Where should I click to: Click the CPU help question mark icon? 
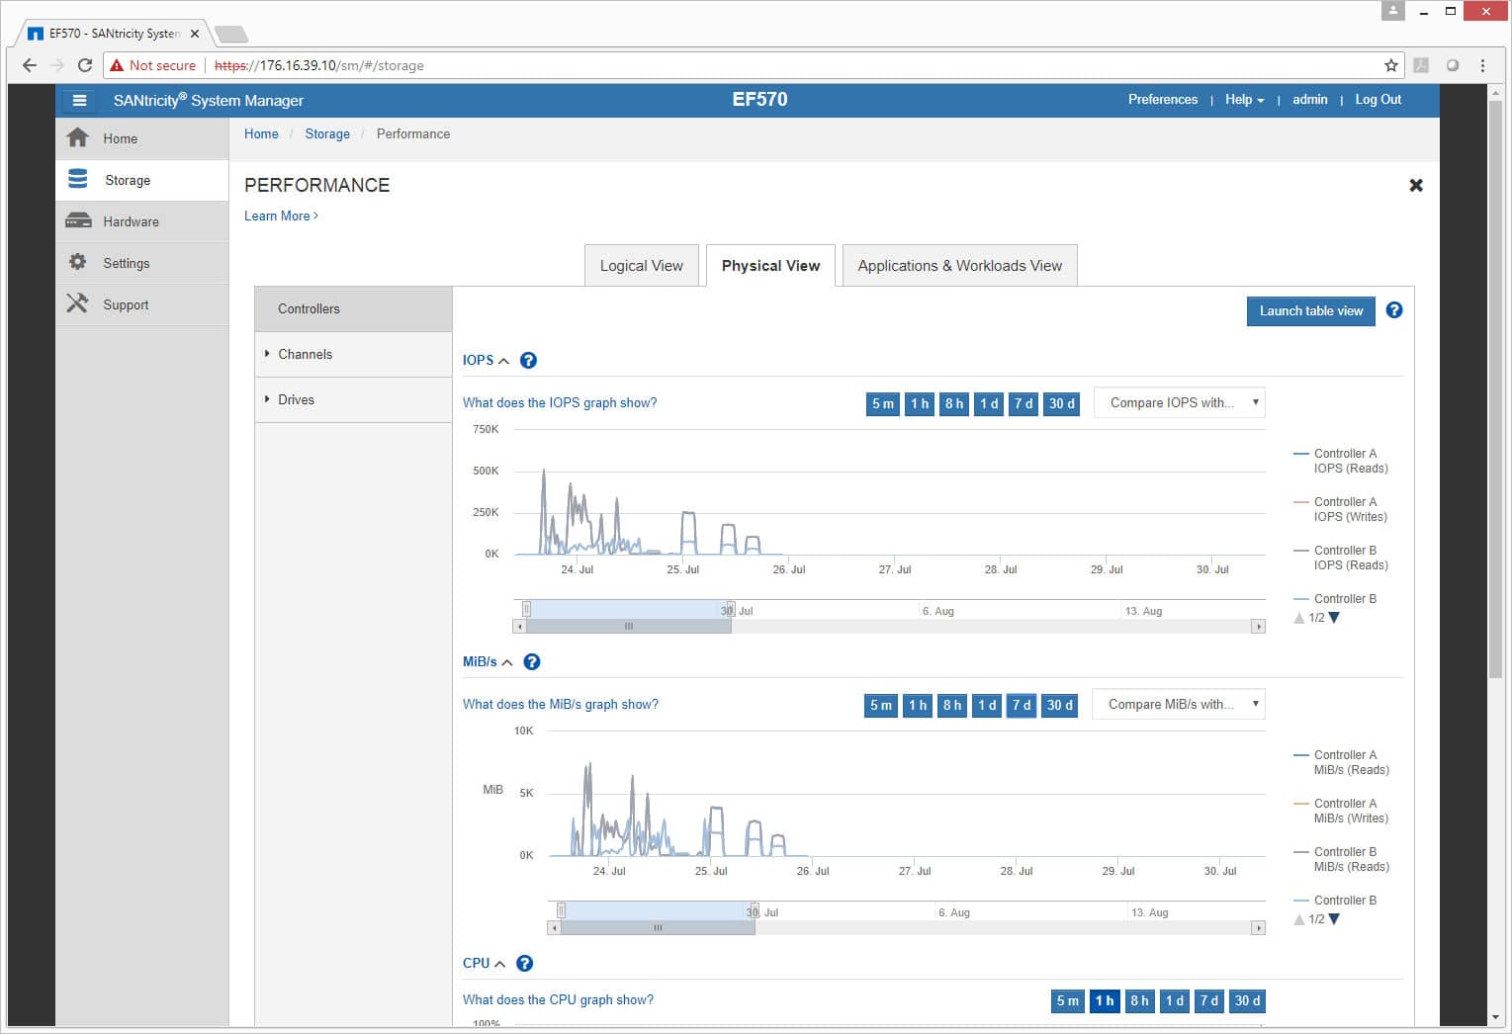(x=525, y=964)
